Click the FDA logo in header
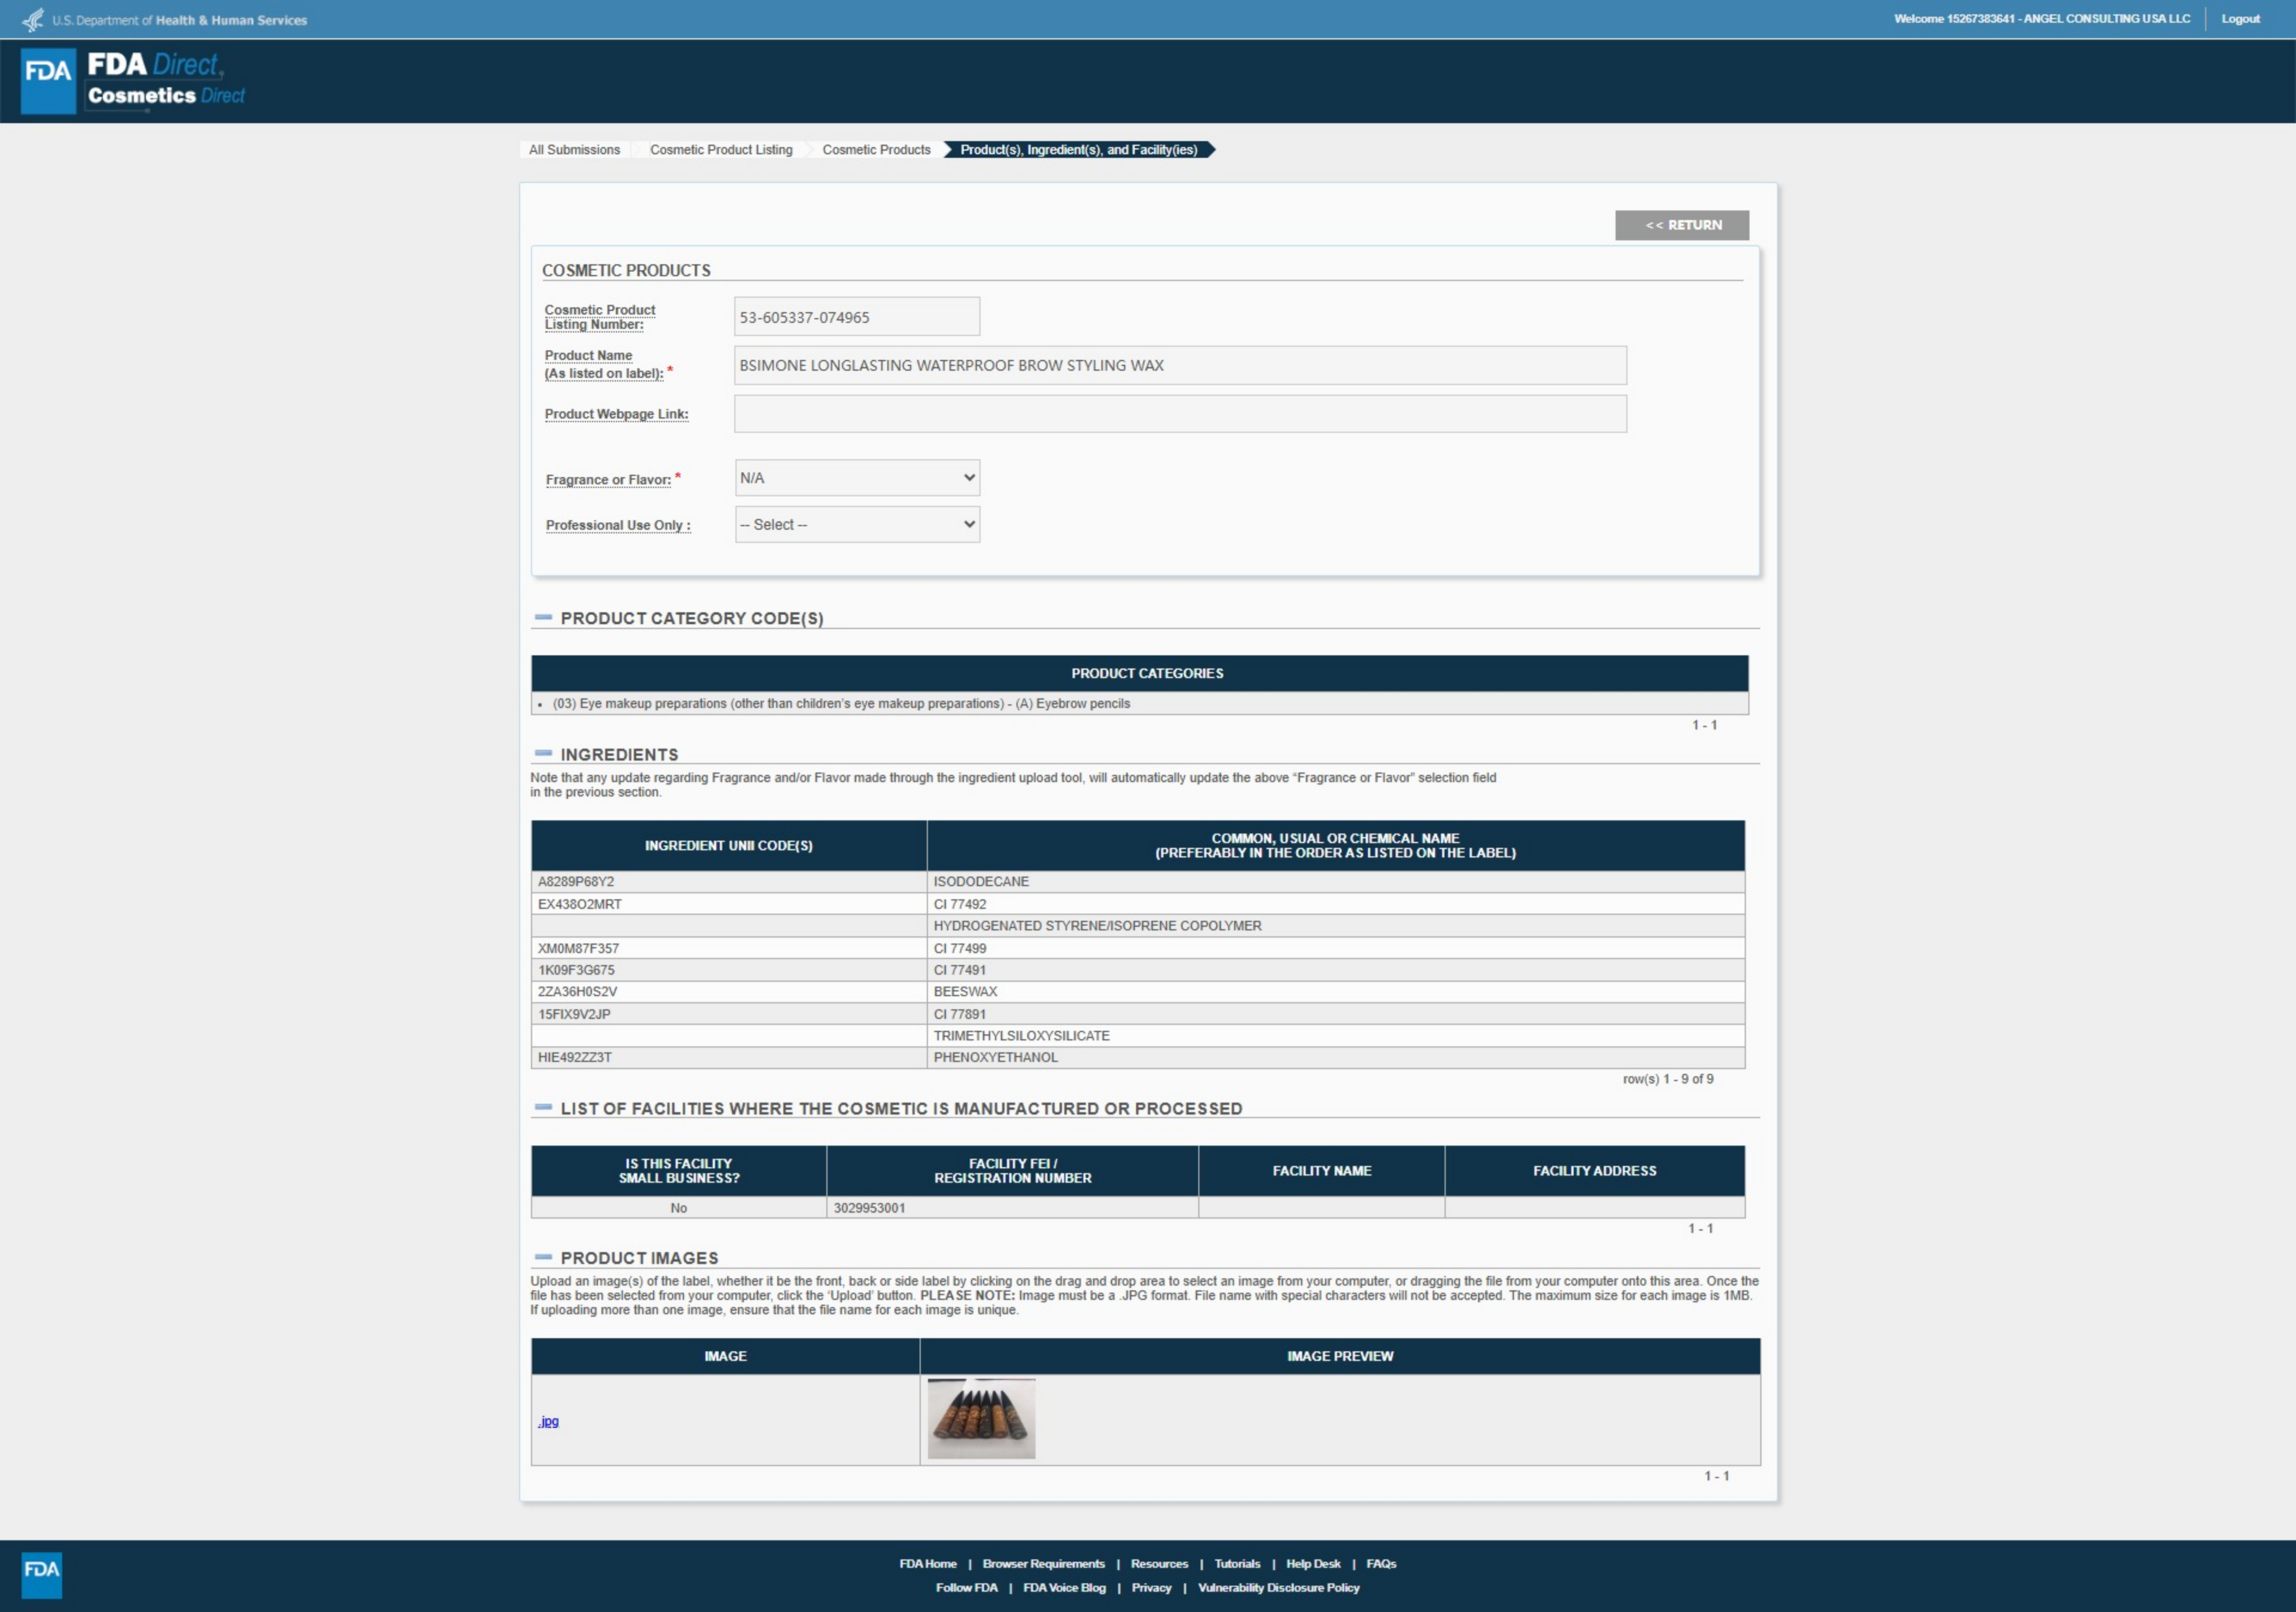Viewport: 2296px width, 1612px height. click(x=48, y=81)
